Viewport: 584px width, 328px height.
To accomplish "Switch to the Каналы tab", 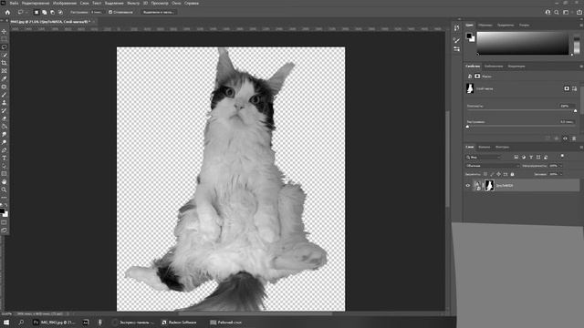I will [485, 148].
